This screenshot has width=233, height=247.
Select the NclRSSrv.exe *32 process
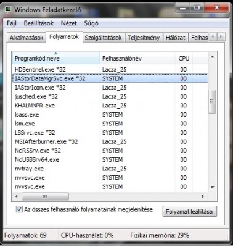coord(110,151)
